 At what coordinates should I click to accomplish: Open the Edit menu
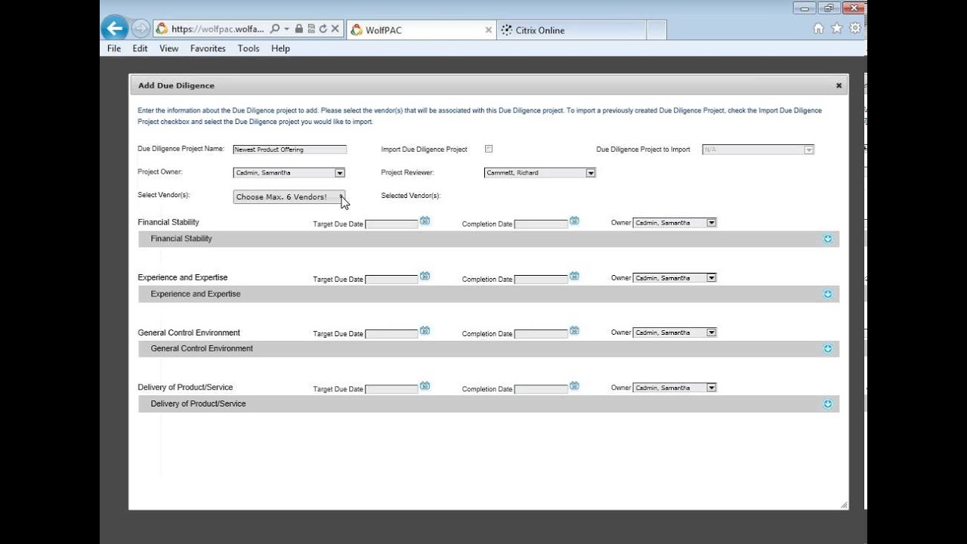[x=141, y=48]
